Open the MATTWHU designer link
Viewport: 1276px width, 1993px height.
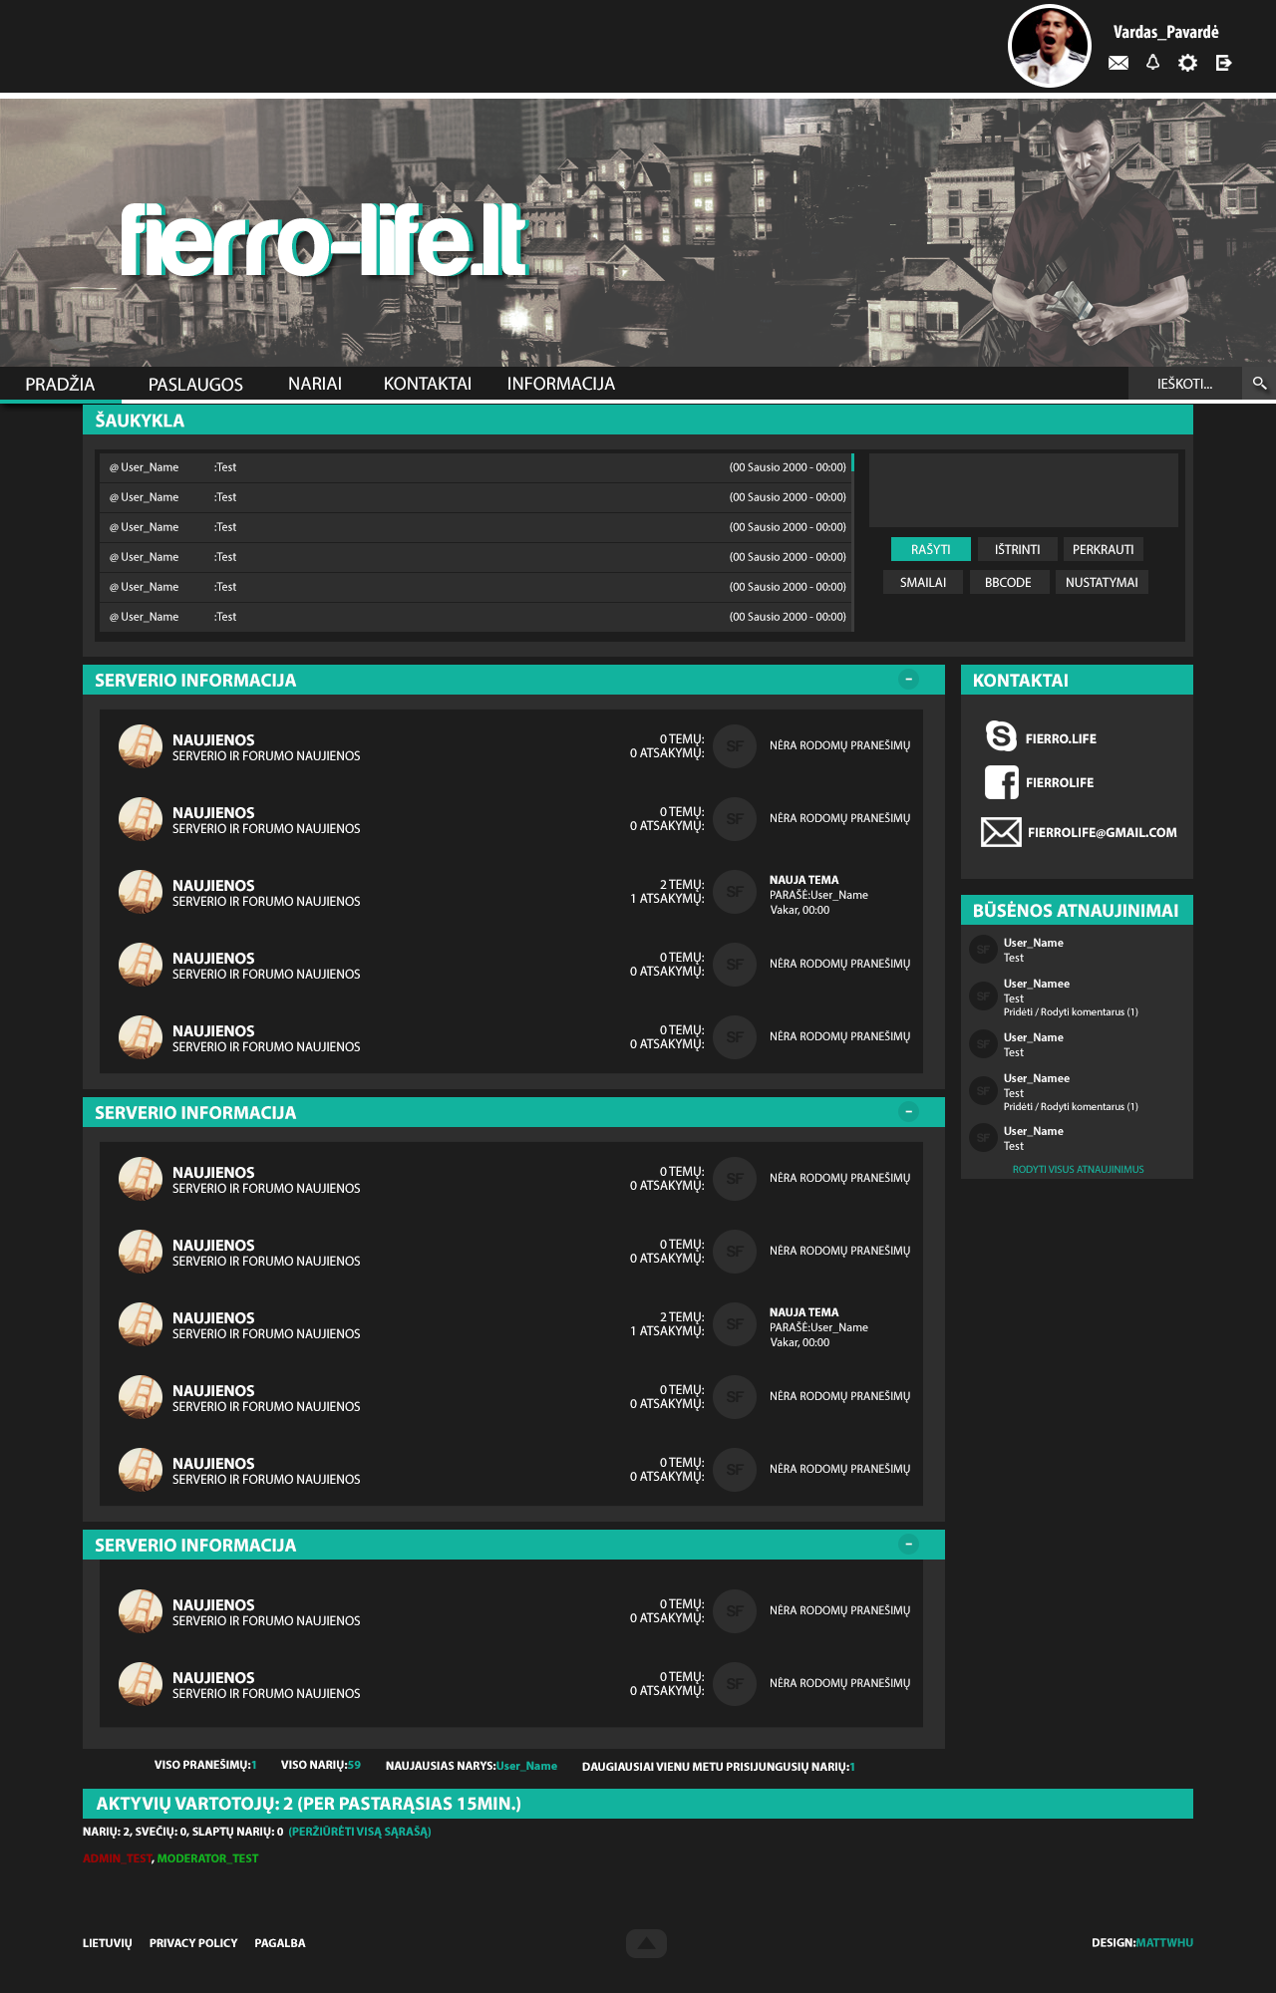(x=1164, y=1942)
